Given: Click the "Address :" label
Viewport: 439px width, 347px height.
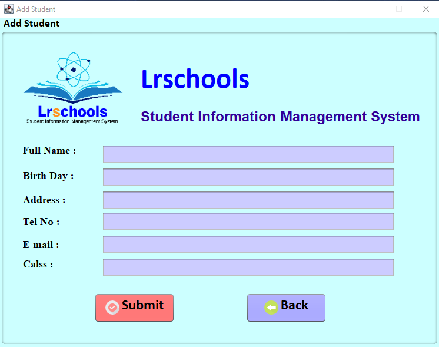Looking at the screenshot, I should pos(44,200).
